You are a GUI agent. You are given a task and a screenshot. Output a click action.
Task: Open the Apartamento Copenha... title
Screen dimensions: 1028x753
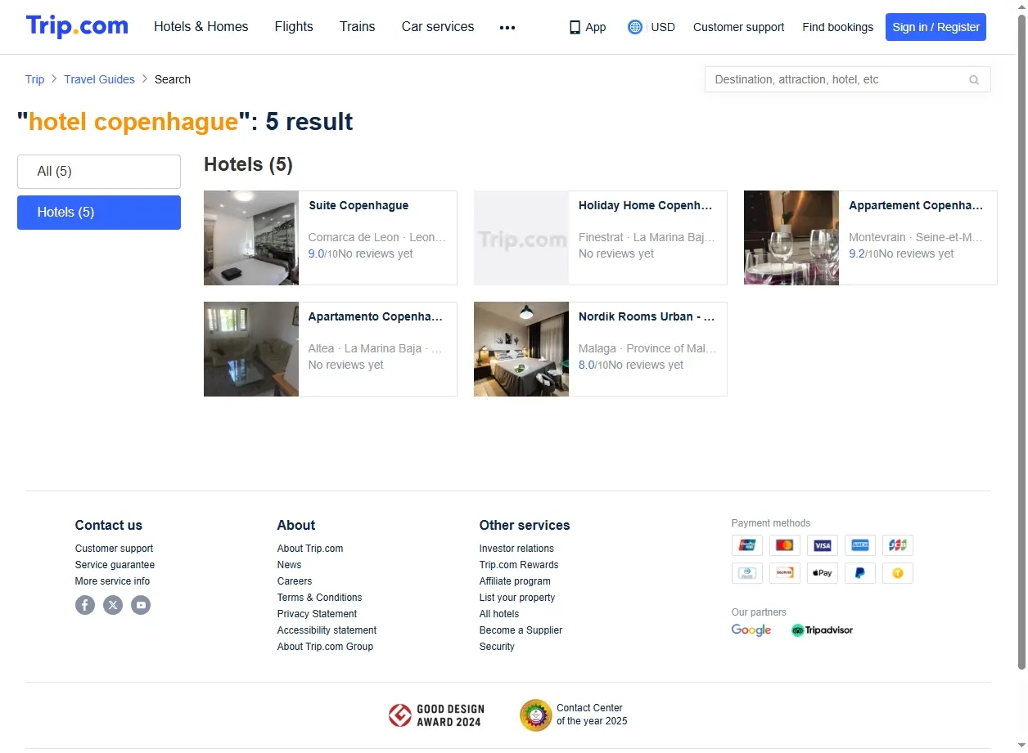pyautogui.click(x=376, y=316)
